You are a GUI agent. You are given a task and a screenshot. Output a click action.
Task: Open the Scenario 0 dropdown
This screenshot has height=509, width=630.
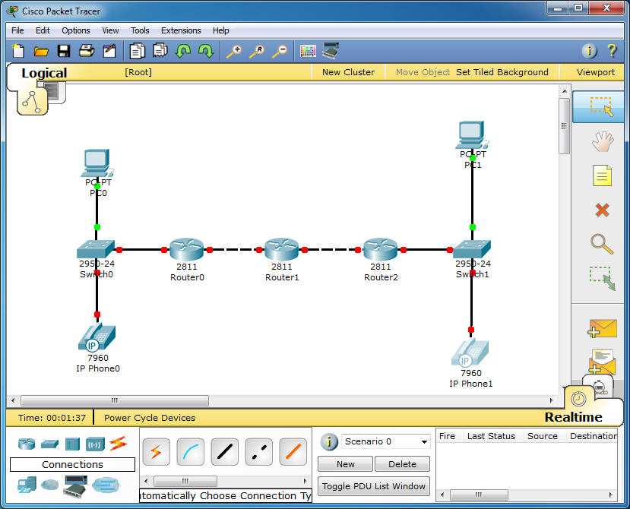point(386,441)
